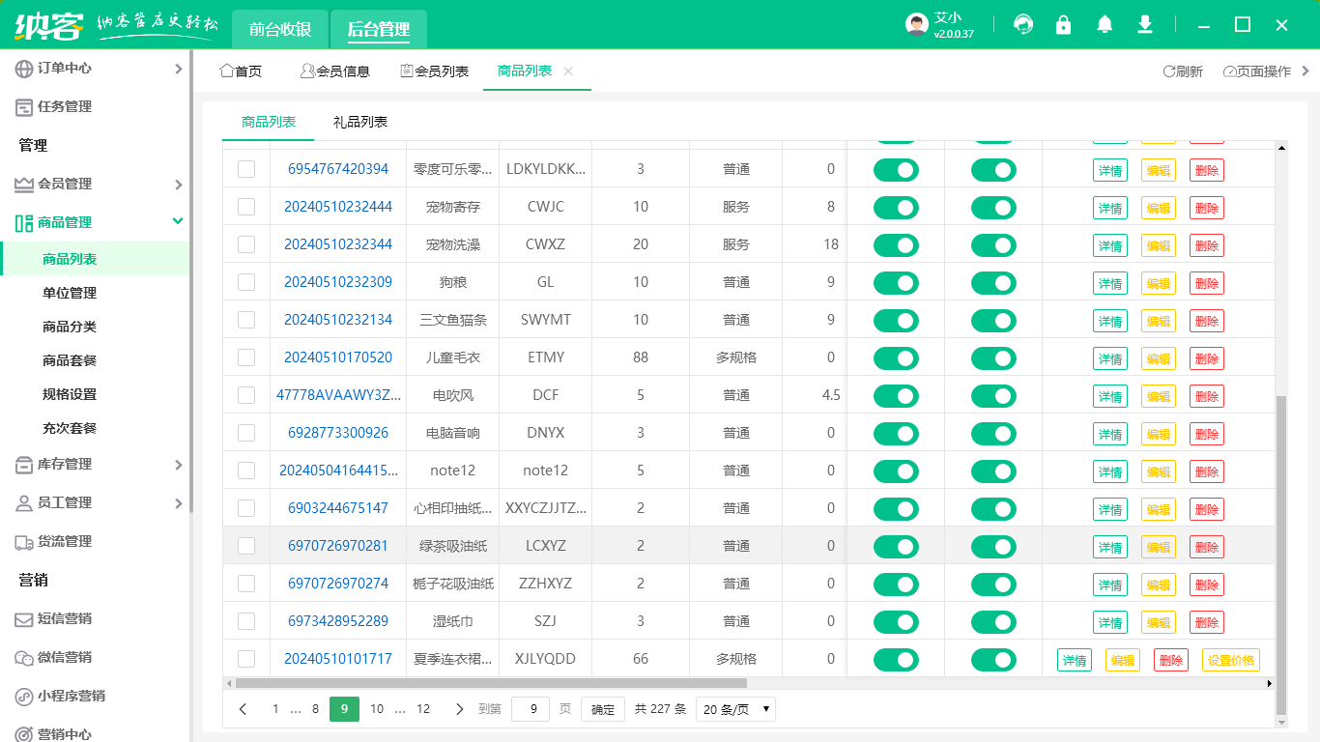Collapse 商品管理 sidebar chevron
The width and height of the screenshot is (1320, 742).
coord(178,221)
